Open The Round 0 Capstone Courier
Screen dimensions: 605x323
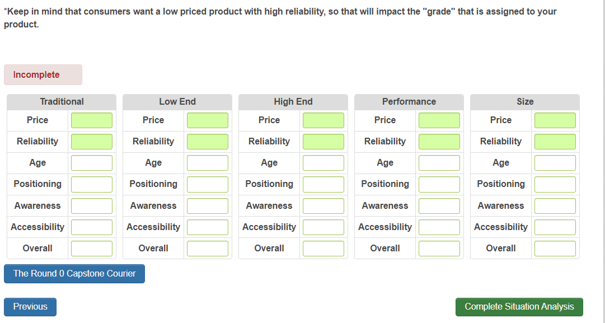pos(74,274)
